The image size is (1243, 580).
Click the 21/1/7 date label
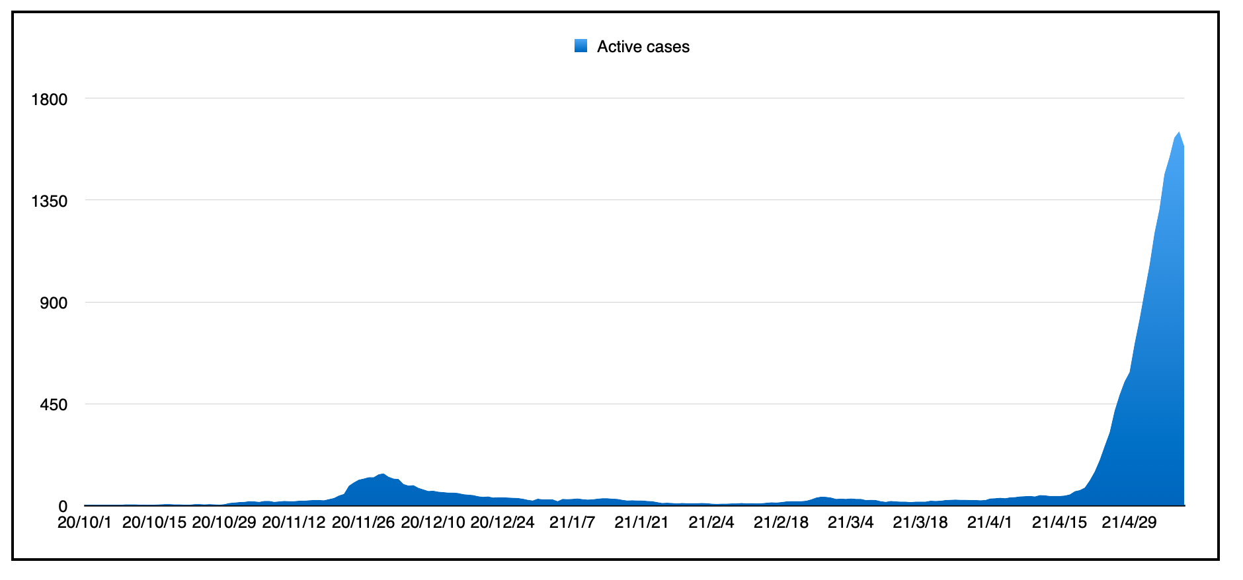(x=572, y=523)
